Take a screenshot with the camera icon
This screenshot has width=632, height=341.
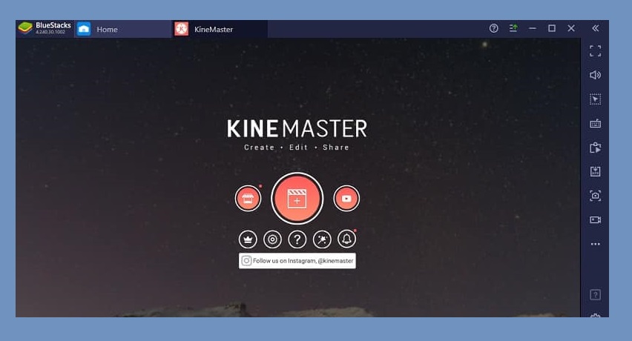596,196
